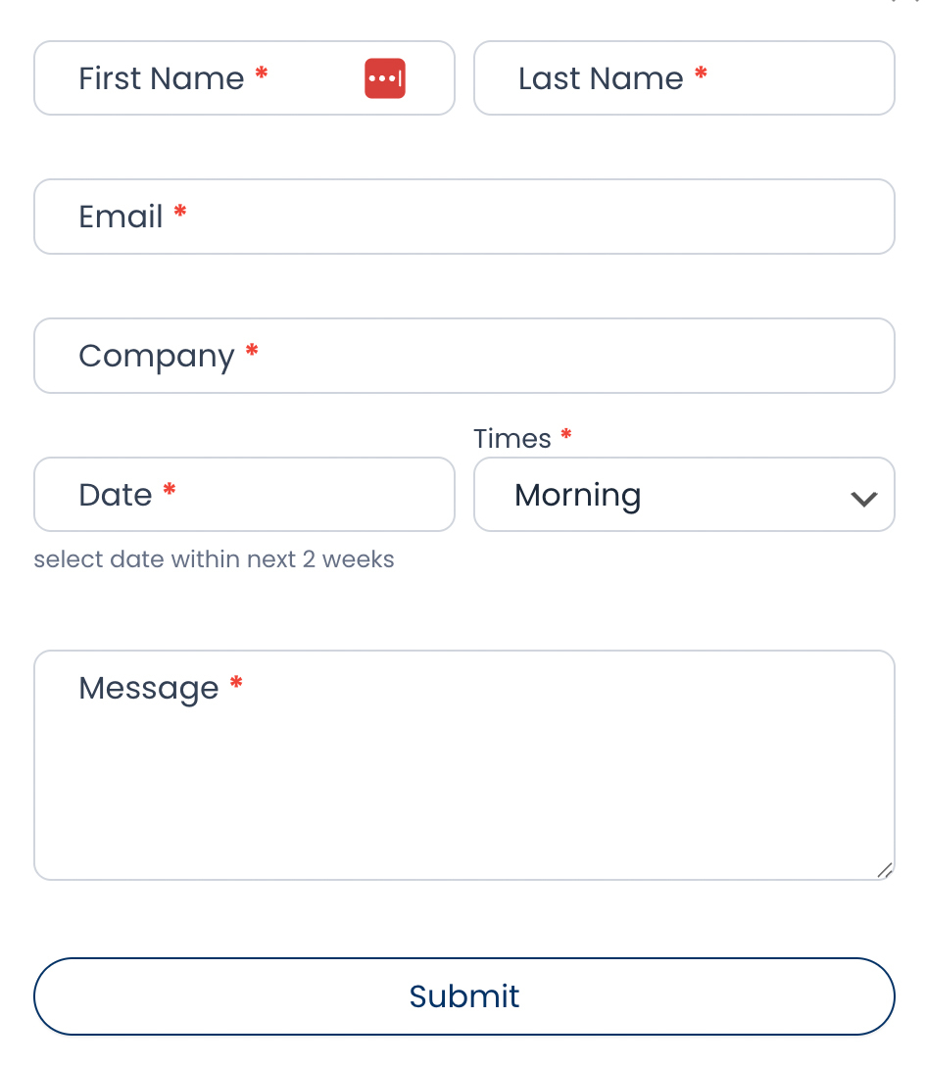Click the chevron arrow on the Times dropdown
The image size is (925, 1066).
(x=863, y=498)
